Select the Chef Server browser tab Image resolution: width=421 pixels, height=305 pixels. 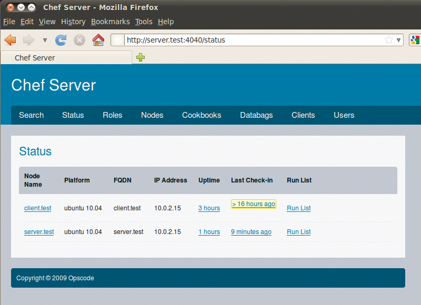tap(66, 58)
